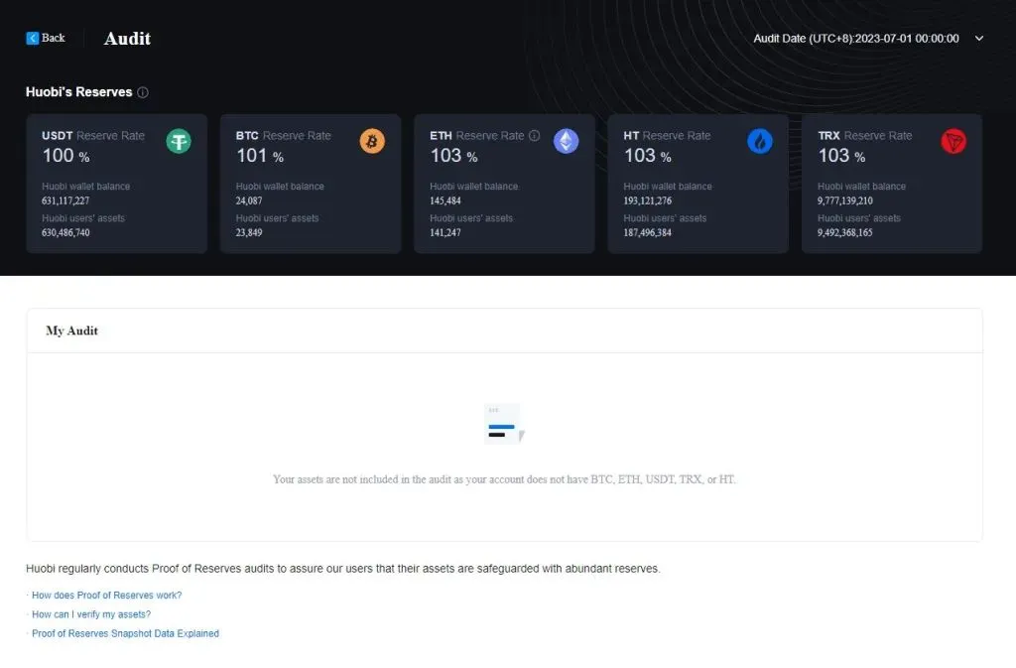Click TRX Reserve Rate label
The width and height of the screenshot is (1016, 668).
click(865, 135)
